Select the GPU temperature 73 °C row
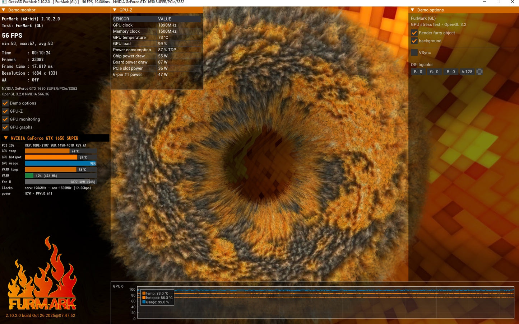This screenshot has height=324, width=519. pos(157,37)
